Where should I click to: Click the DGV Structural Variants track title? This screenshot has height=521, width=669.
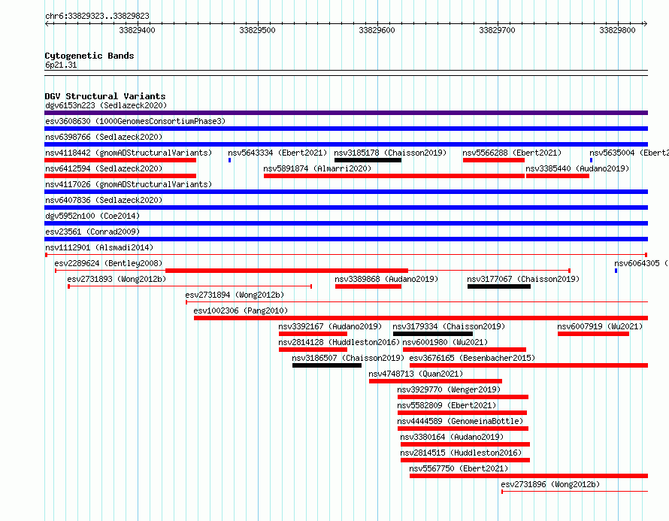[105, 96]
